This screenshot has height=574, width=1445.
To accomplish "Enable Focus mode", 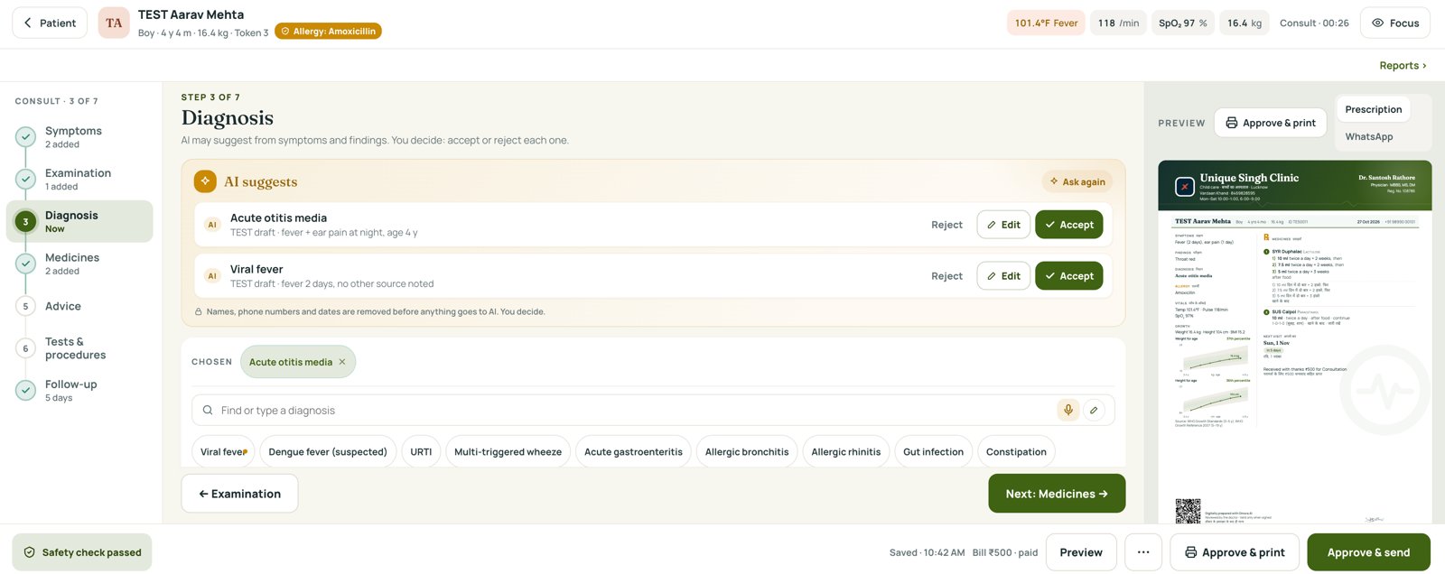I will tap(1395, 23).
